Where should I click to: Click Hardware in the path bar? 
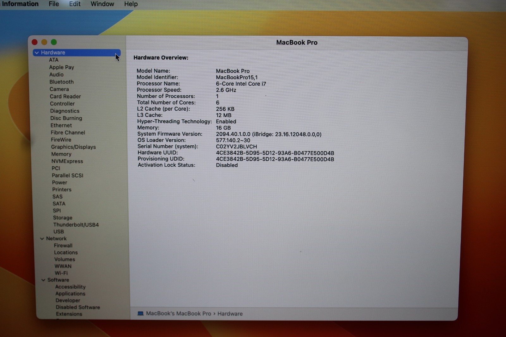tap(230, 314)
